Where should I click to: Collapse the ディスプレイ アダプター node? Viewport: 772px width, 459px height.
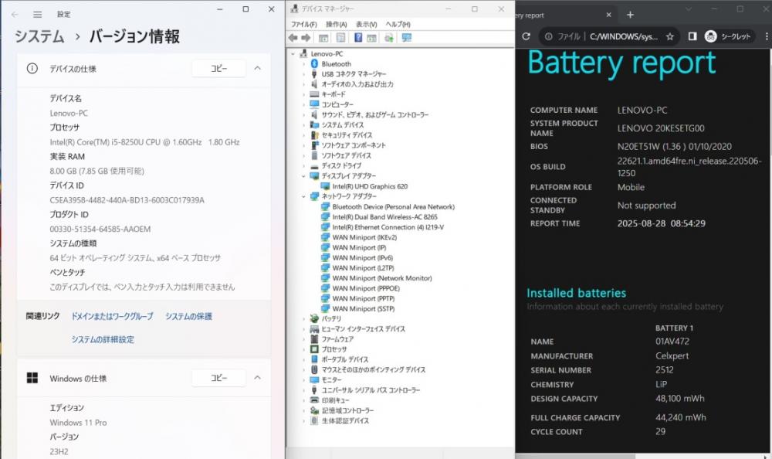click(303, 176)
